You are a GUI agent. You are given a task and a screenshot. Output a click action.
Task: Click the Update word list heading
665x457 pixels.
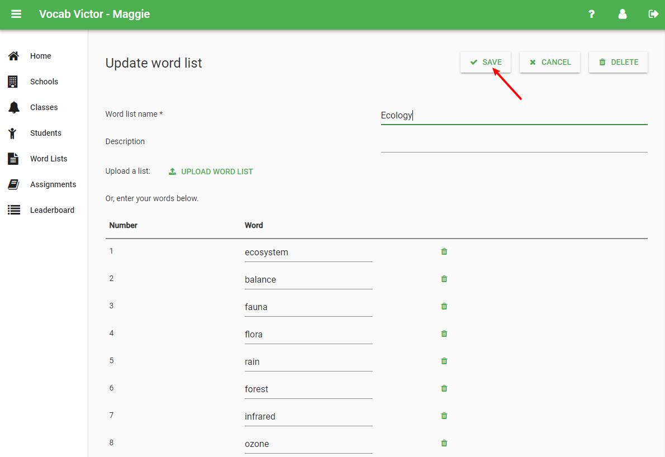pyautogui.click(x=154, y=63)
